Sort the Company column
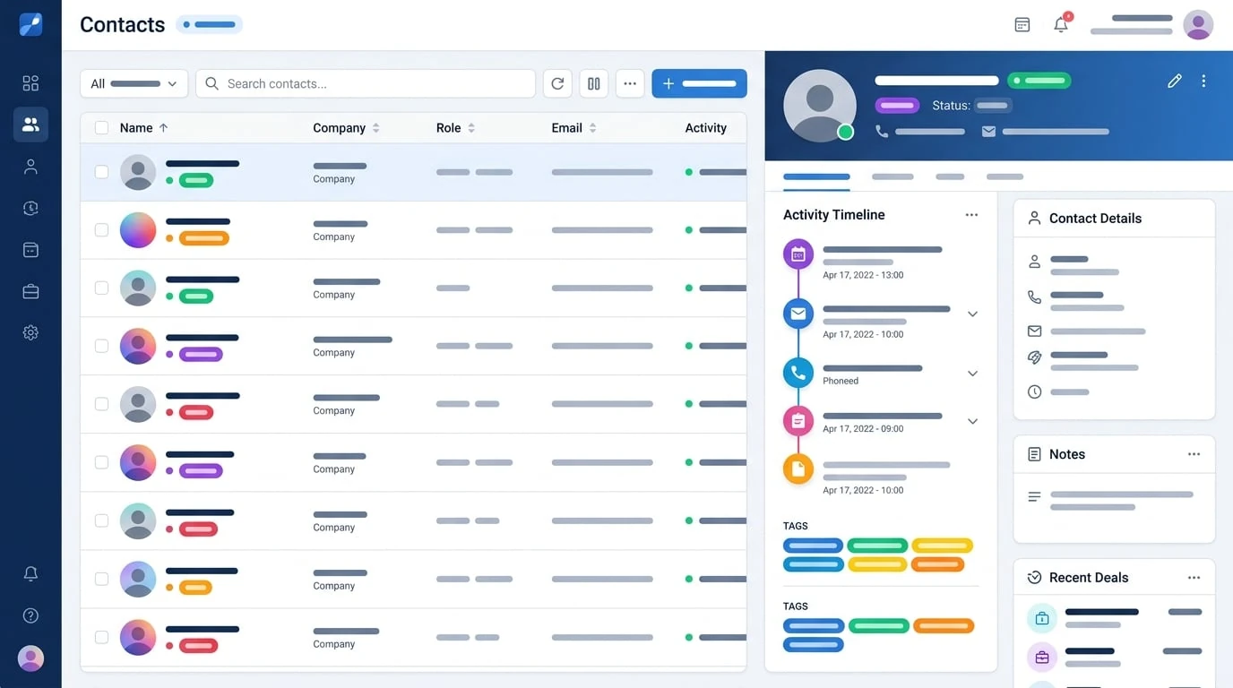1233x688 pixels. 376,128
